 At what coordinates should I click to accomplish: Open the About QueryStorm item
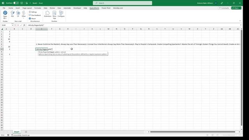point(32,18)
